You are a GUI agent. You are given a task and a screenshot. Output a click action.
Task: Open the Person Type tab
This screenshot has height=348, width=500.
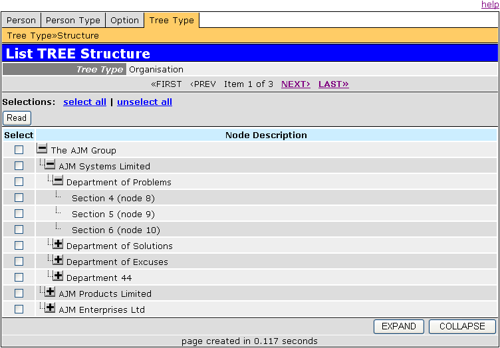click(x=73, y=21)
